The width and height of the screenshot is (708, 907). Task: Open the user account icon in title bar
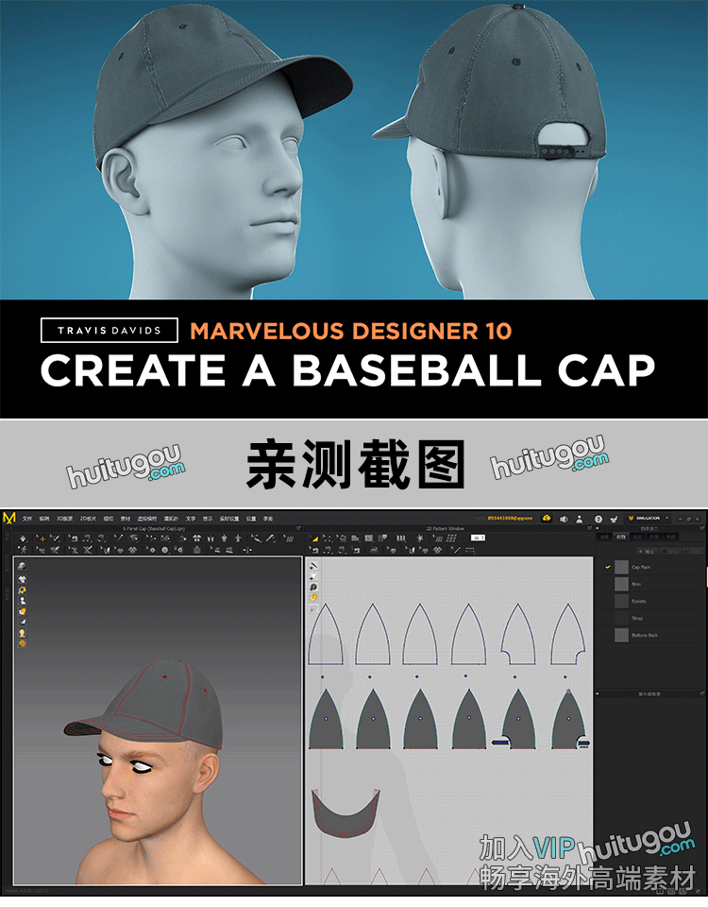click(579, 519)
